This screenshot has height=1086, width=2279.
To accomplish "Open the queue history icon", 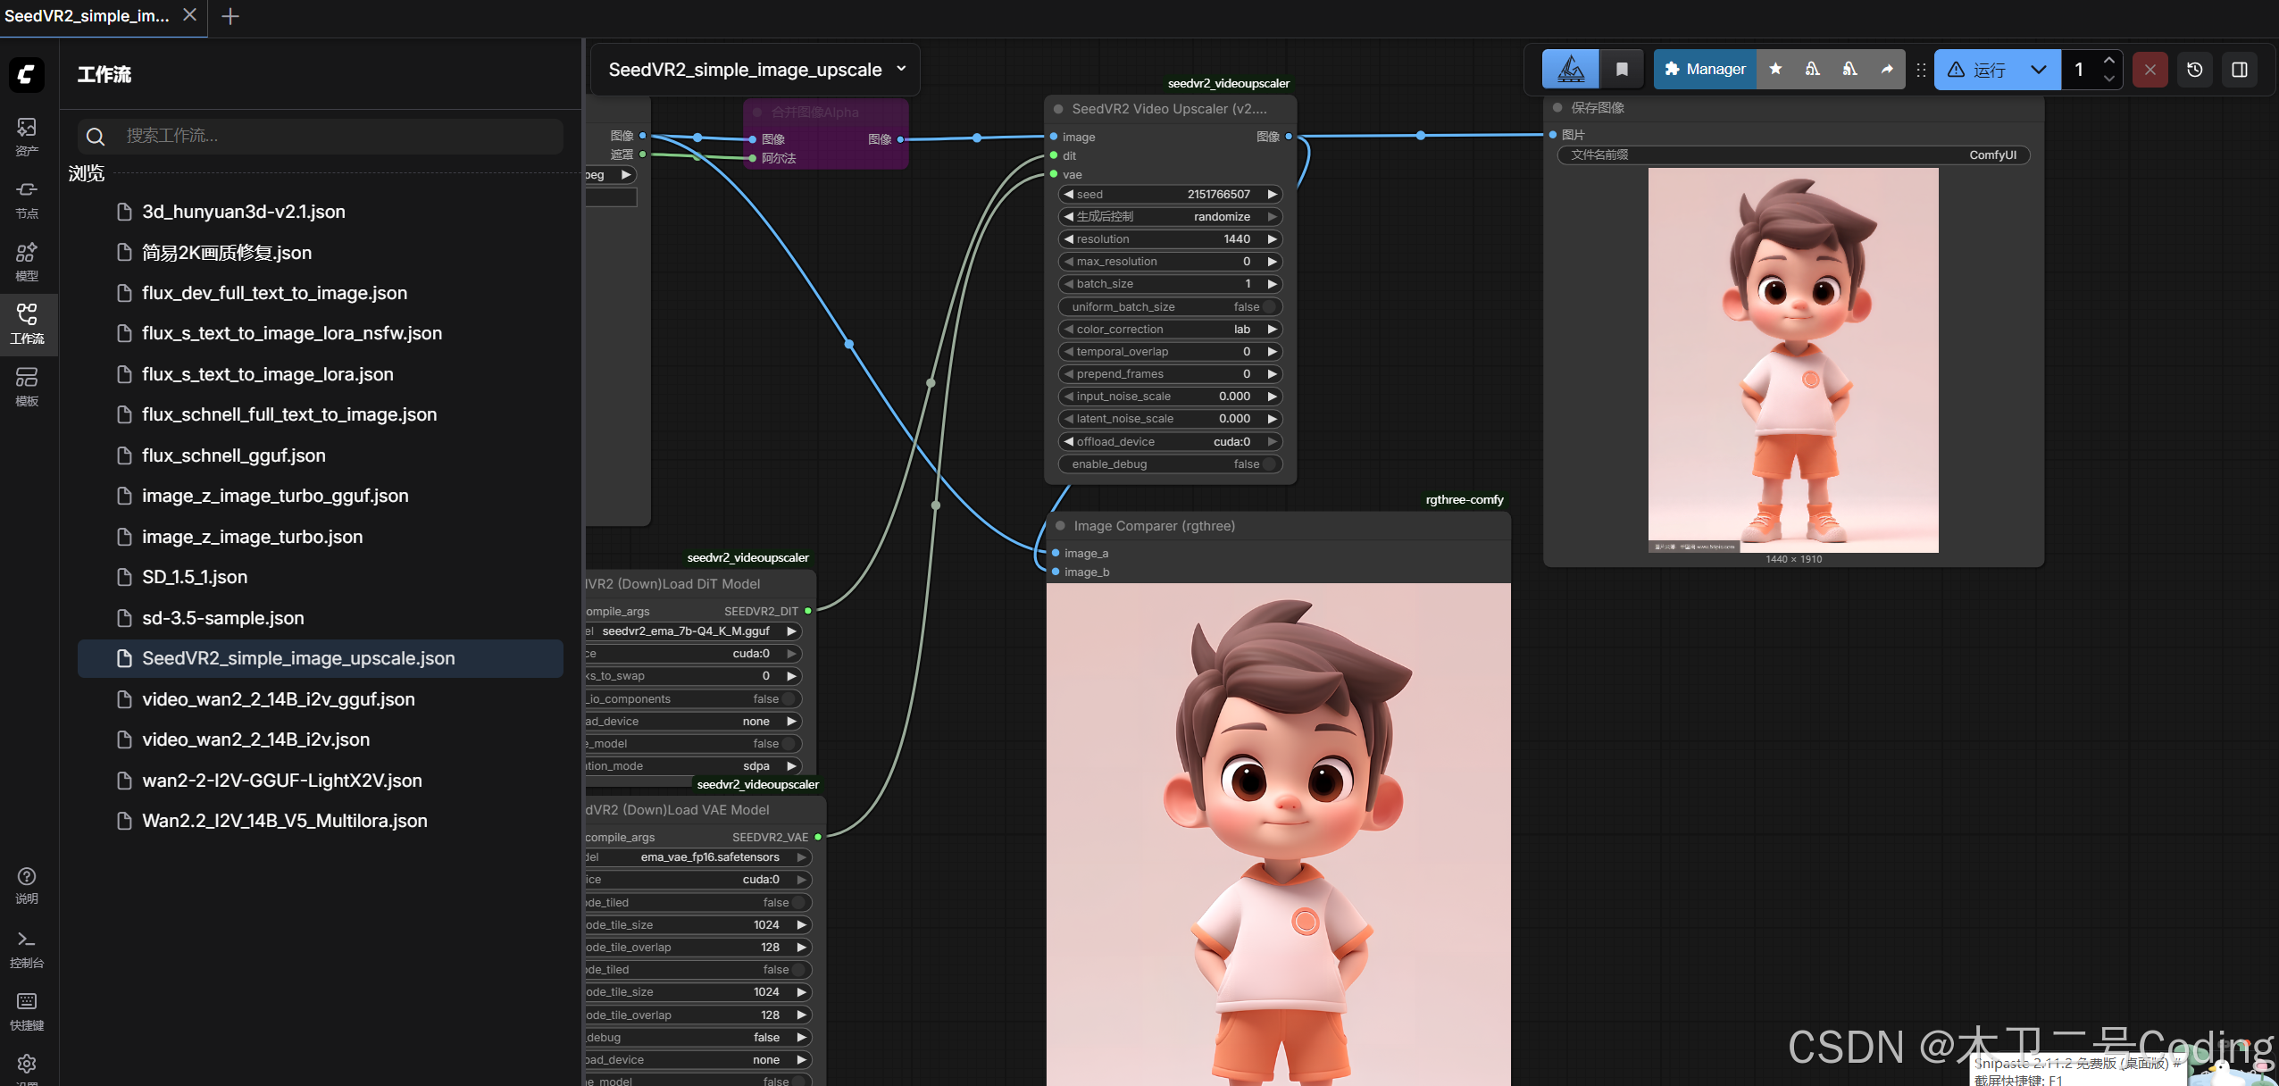I will (x=2194, y=69).
